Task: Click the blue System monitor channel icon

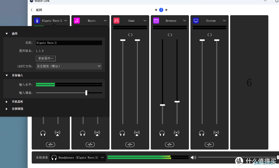Action: pos(196,21)
